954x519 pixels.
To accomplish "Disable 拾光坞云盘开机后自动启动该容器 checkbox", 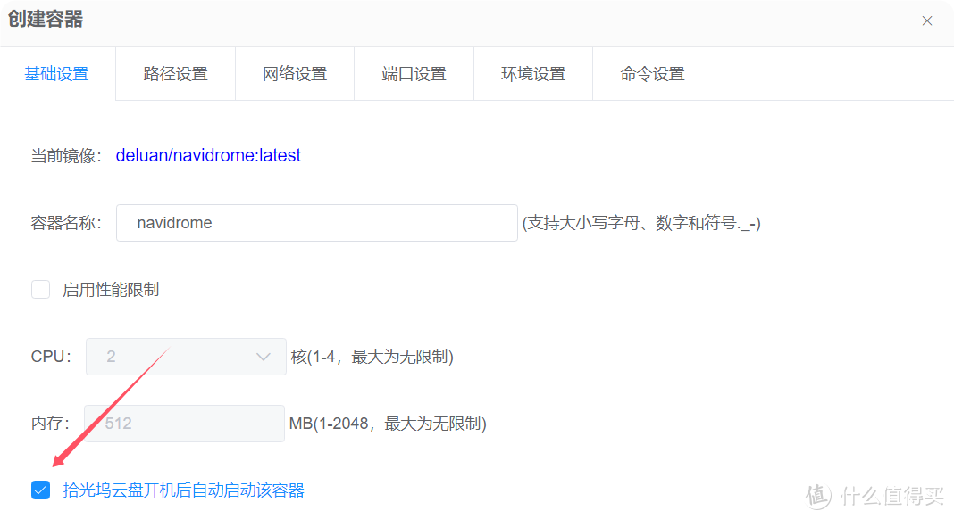I will click(x=40, y=490).
